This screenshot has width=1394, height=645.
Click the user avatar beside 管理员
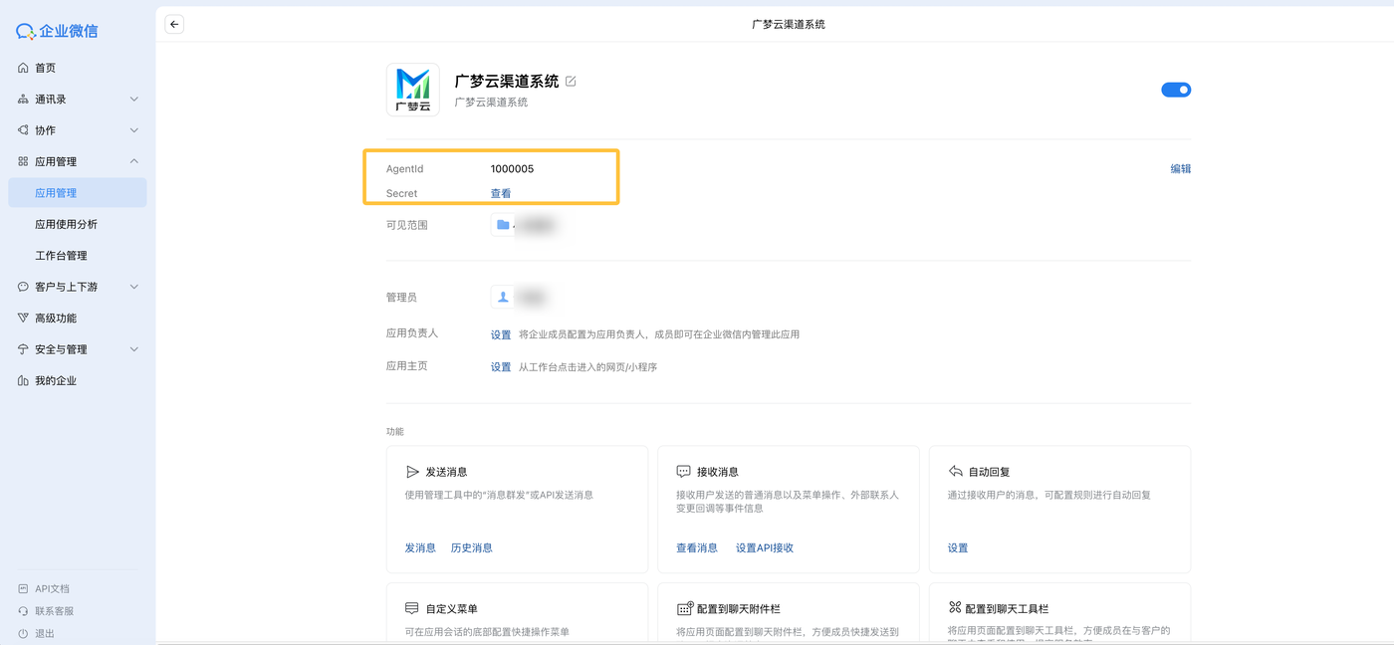(503, 297)
